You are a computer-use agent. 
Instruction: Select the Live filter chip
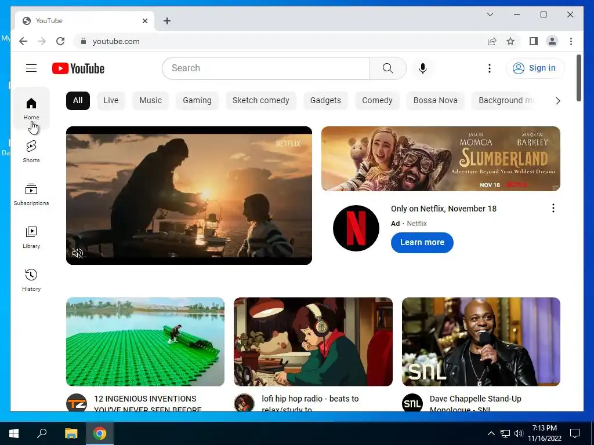[x=111, y=101]
